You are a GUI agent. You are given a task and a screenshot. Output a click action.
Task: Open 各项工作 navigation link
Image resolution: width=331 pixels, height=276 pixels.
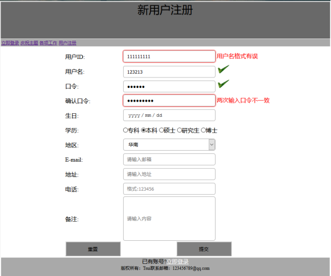click(48, 43)
